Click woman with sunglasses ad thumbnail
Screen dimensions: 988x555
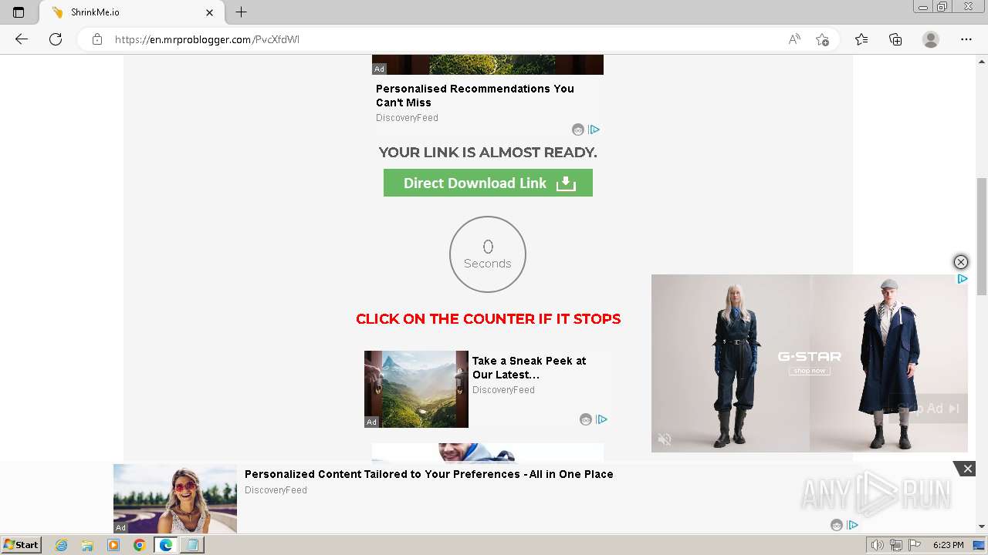(175, 499)
